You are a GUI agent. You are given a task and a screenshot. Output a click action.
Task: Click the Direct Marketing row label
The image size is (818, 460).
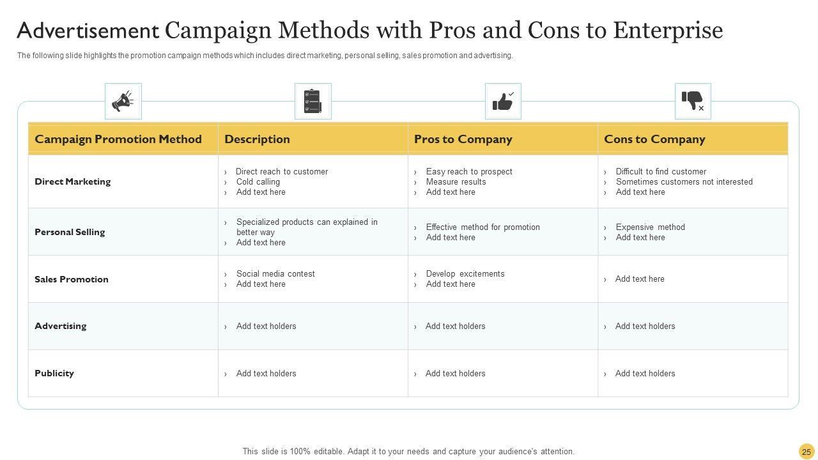[x=73, y=181]
